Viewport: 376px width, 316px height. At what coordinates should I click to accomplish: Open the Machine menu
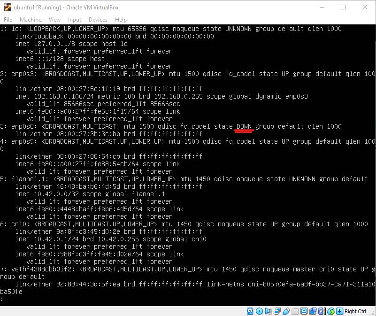pos(31,20)
